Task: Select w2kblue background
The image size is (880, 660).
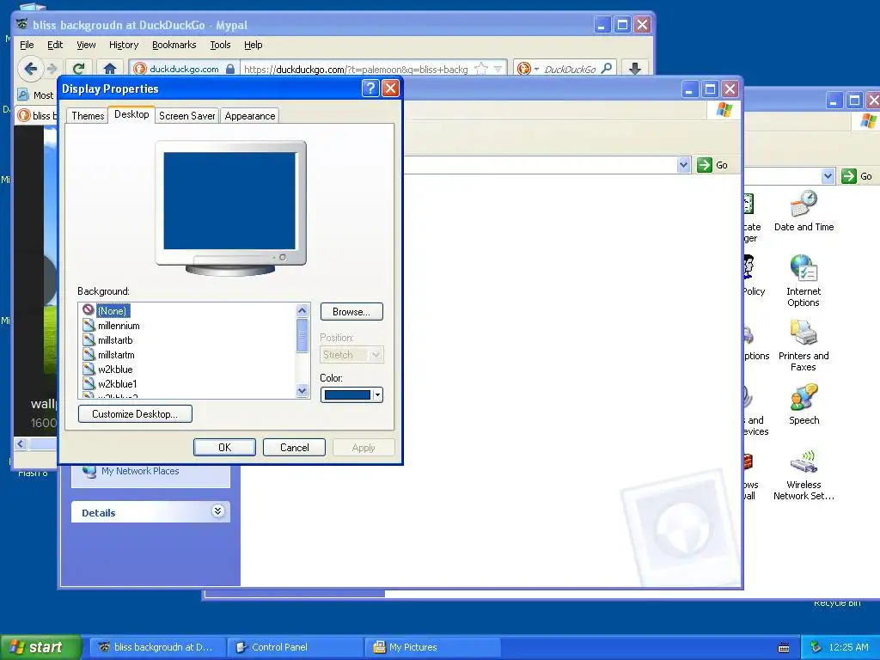Action: tap(115, 370)
